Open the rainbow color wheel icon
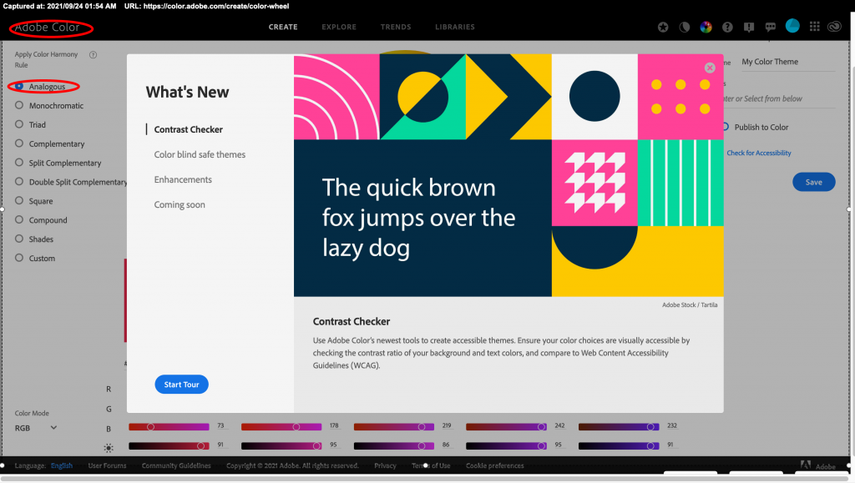The height and width of the screenshot is (483, 855). [x=706, y=27]
